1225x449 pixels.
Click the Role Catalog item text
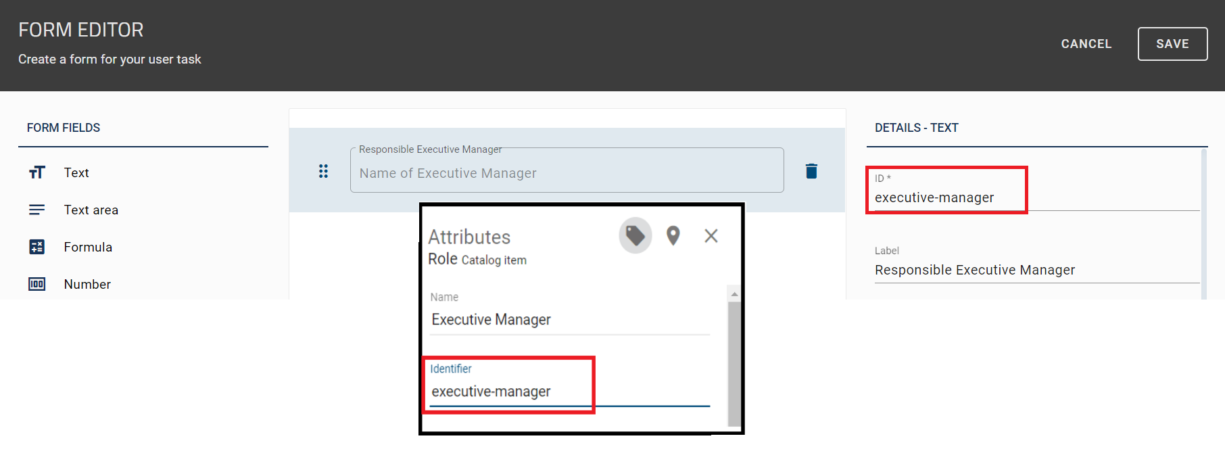(477, 260)
